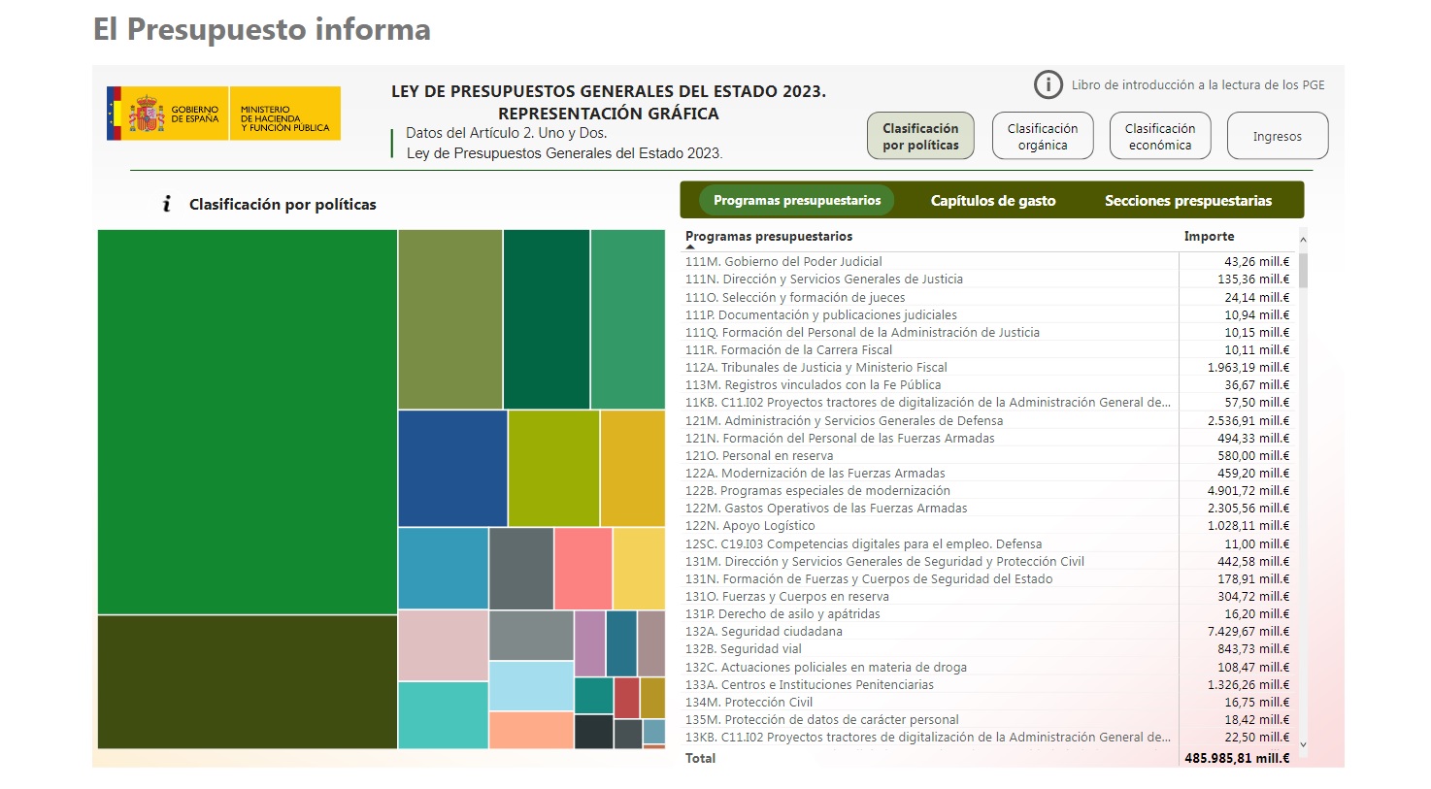Viewport: 1431px width, 789px height.
Task: Select row 131P. Derecho de asilo y apátridas
Action: [x=989, y=614]
